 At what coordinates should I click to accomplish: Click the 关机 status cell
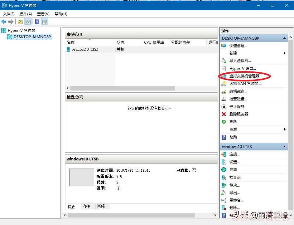pyautogui.click(x=120, y=49)
